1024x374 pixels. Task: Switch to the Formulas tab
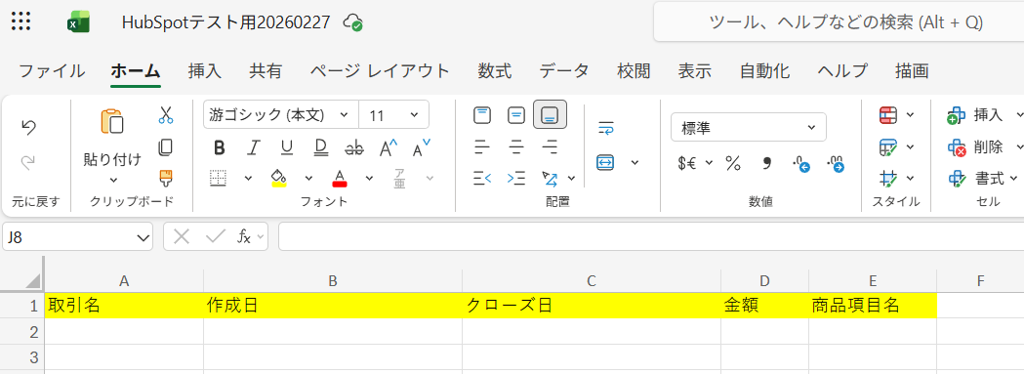(x=494, y=70)
